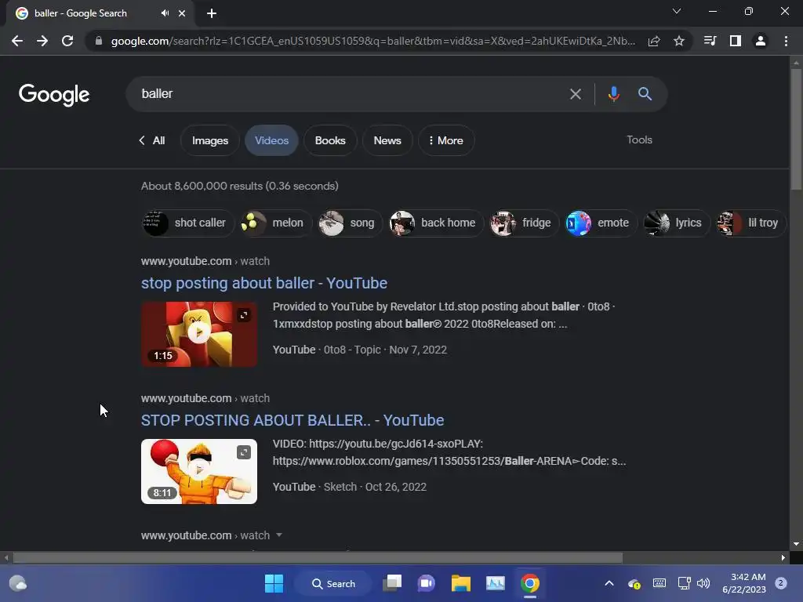Close the baller Google Search tab
Viewport: 803px width, 602px height.
pyautogui.click(x=182, y=13)
